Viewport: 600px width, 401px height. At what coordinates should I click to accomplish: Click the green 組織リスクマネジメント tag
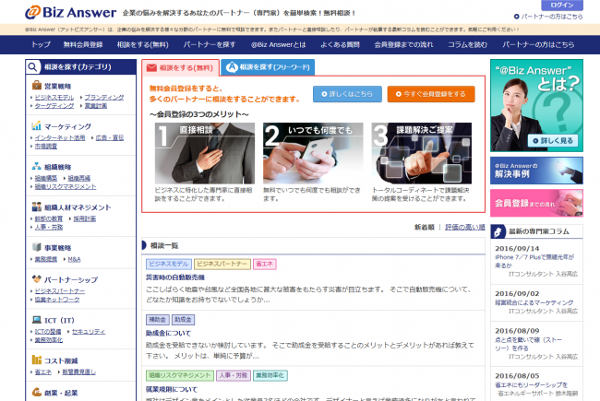pyautogui.click(x=179, y=375)
